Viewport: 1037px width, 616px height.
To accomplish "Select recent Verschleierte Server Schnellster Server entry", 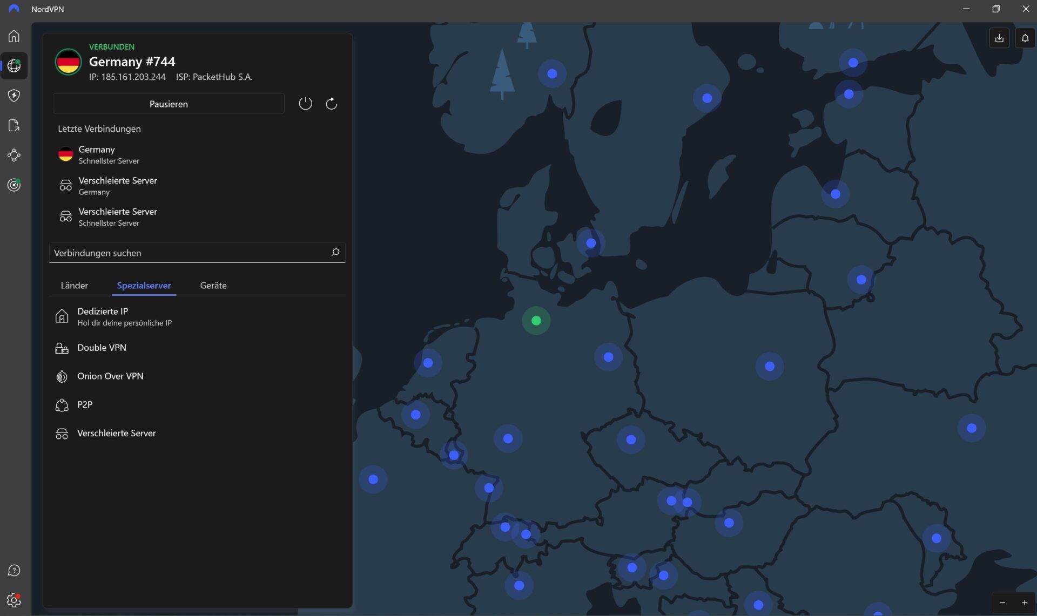I will [x=197, y=216].
